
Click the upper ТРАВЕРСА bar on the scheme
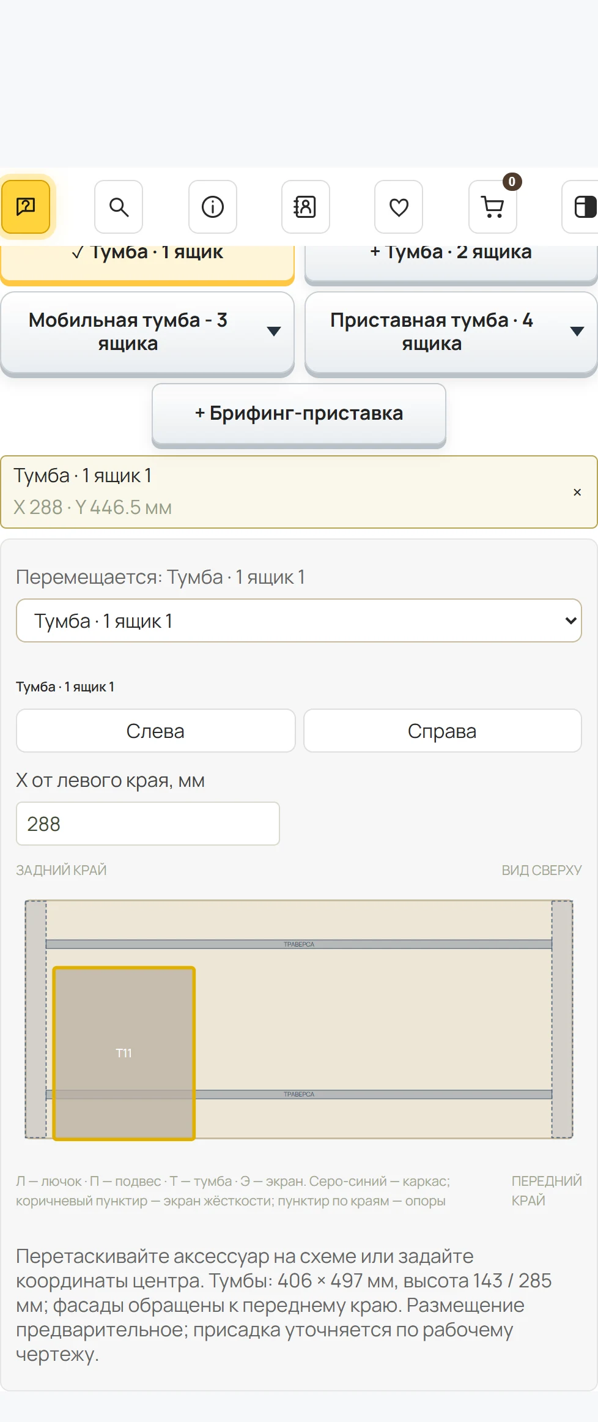(x=299, y=944)
